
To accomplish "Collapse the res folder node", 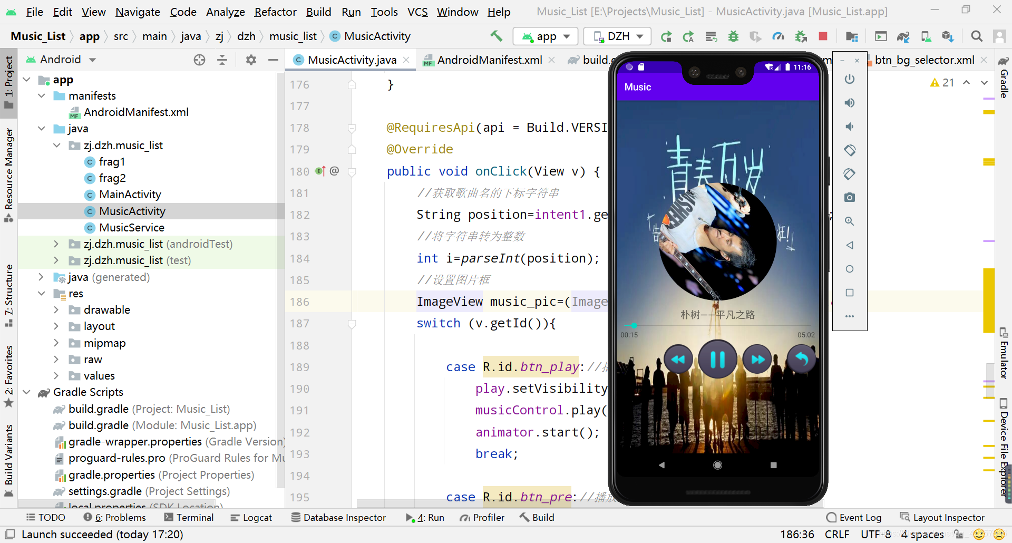I will point(42,294).
